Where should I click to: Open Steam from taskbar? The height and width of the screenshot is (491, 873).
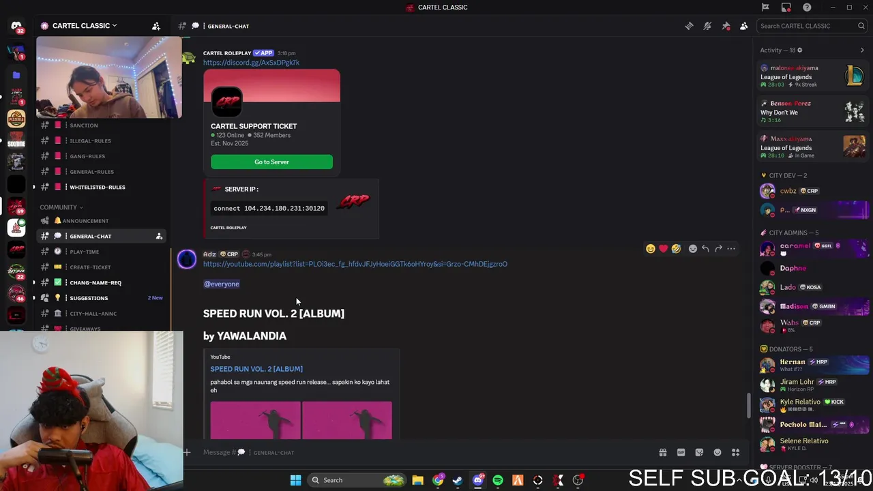tap(458, 480)
